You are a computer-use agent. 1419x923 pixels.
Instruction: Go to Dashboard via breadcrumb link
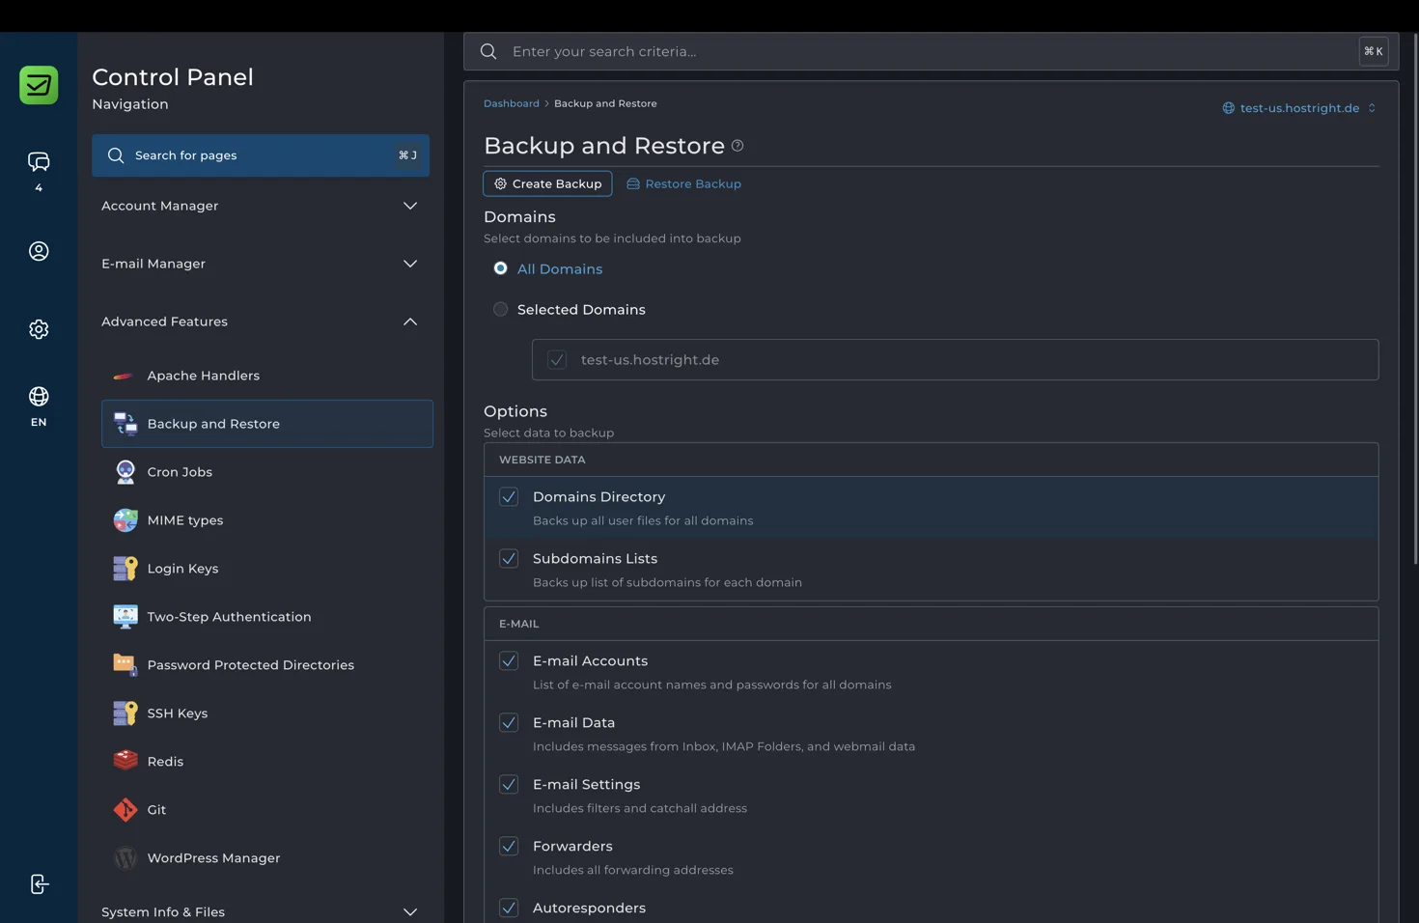pyautogui.click(x=512, y=103)
